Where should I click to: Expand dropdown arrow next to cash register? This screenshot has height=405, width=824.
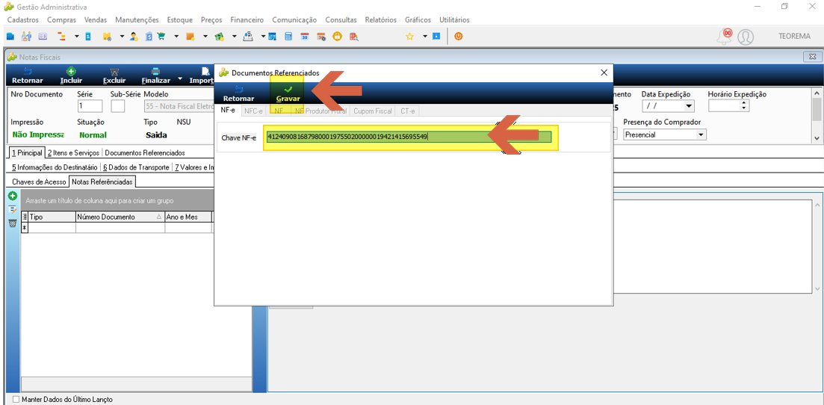coord(261,37)
